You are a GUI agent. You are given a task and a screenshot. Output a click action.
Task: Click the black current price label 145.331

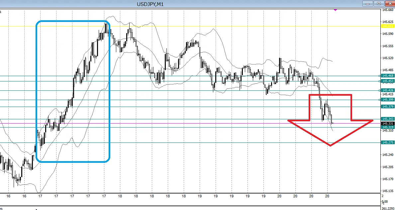coord(388,123)
